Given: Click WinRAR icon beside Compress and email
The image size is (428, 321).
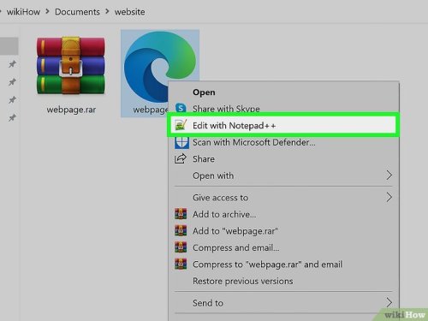Looking at the screenshot, I should pos(181,247).
